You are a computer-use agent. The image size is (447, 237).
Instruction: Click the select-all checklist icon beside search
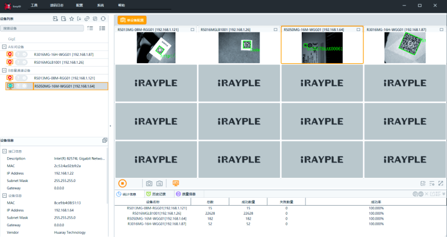click(x=102, y=28)
